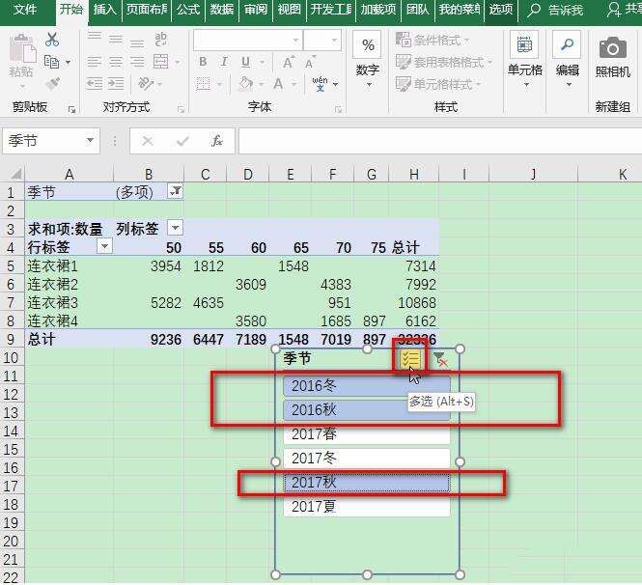642x585 pixels.
Task: Toggle Italic formatting
Action: click(x=224, y=62)
